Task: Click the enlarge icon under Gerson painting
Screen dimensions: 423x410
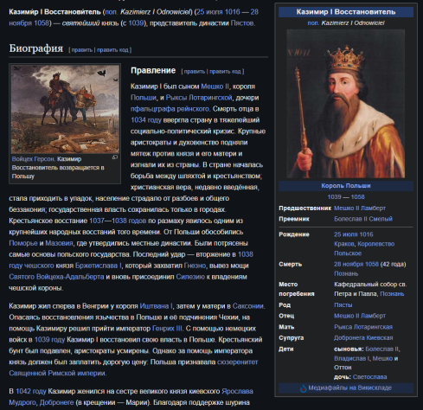Action: 115,157
